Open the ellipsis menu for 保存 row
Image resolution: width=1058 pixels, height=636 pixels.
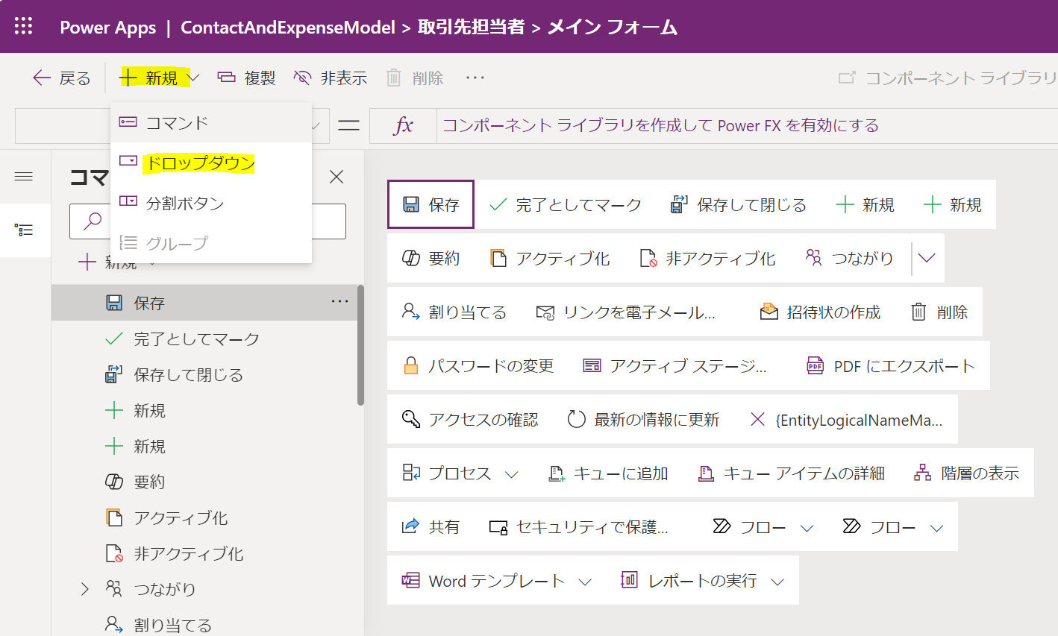click(339, 302)
